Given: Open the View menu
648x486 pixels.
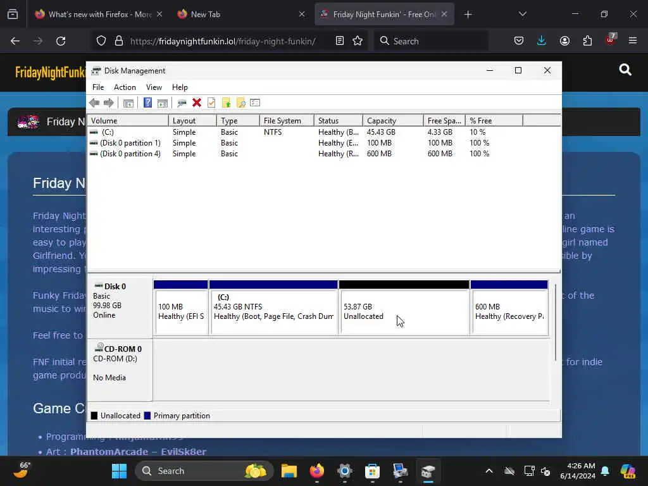Looking at the screenshot, I should (x=154, y=87).
